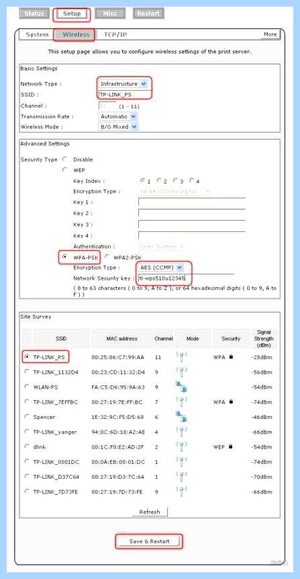Click the Key 4 input field

[x=192, y=235]
